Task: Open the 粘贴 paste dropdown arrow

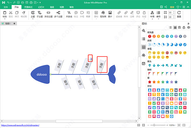Action: (x=5, y=19)
